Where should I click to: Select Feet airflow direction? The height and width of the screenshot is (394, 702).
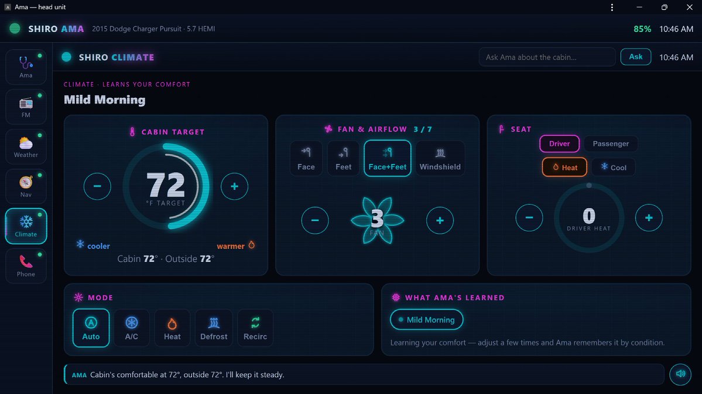[344, 158]
